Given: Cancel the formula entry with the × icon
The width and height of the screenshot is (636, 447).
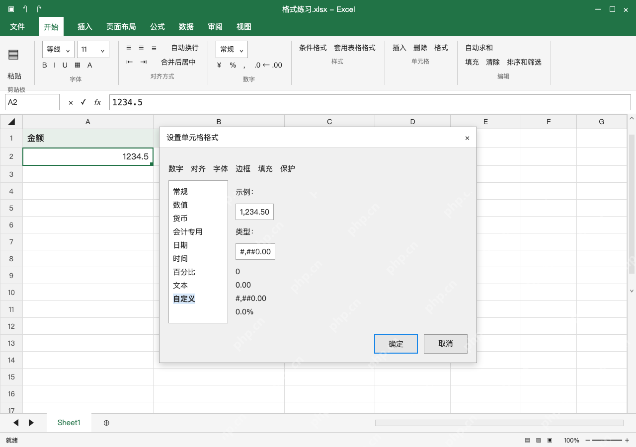Looking at the screenshot, I should [x=71, y=102].
